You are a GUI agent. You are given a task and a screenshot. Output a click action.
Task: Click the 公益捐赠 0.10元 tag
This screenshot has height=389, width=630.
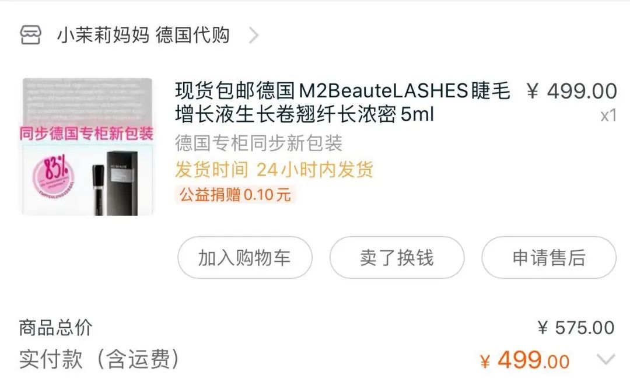click(x=235, y=195)
